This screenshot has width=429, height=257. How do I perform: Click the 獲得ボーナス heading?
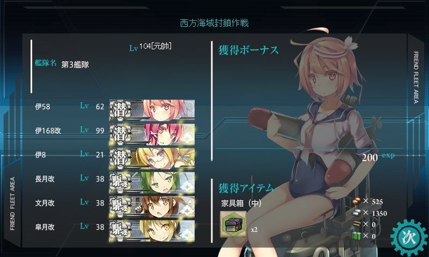coord(248,50)
